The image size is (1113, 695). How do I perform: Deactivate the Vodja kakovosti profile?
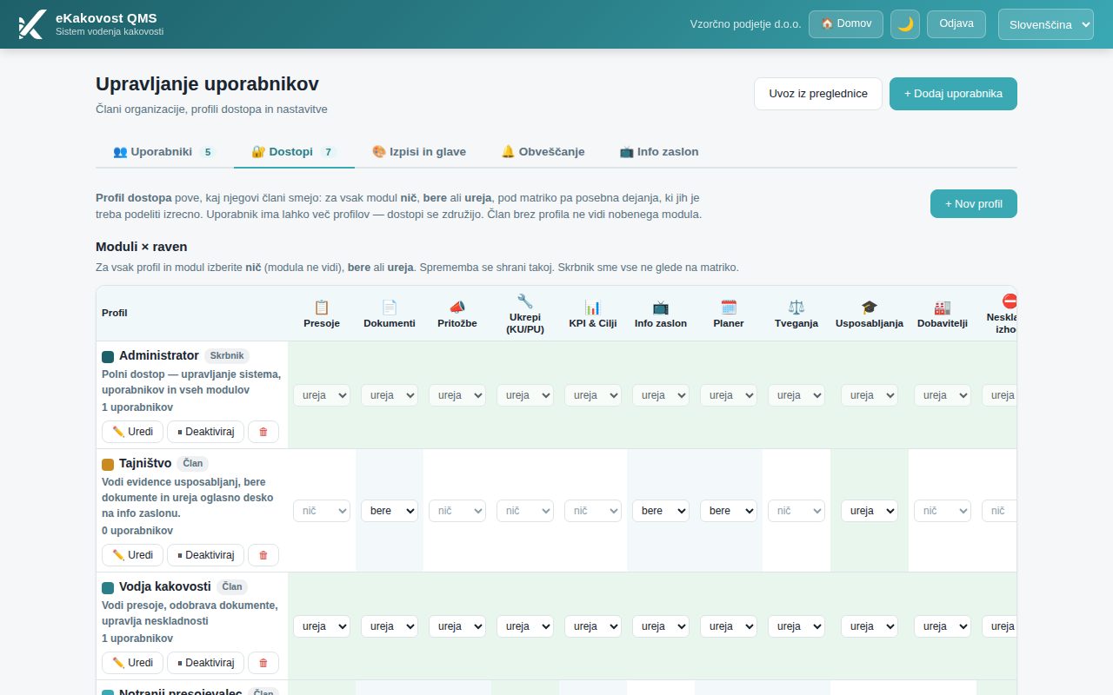pos(205,663)
